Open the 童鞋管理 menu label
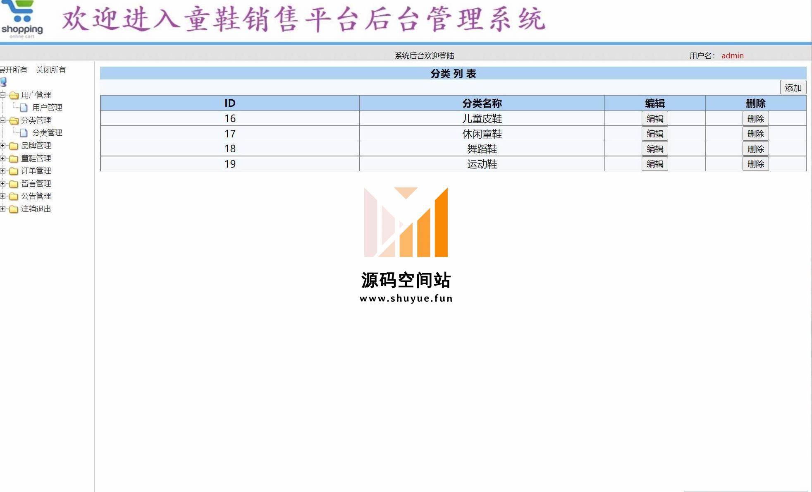Image resolution: width=812 pixels, height=492 pixels. 36,158
